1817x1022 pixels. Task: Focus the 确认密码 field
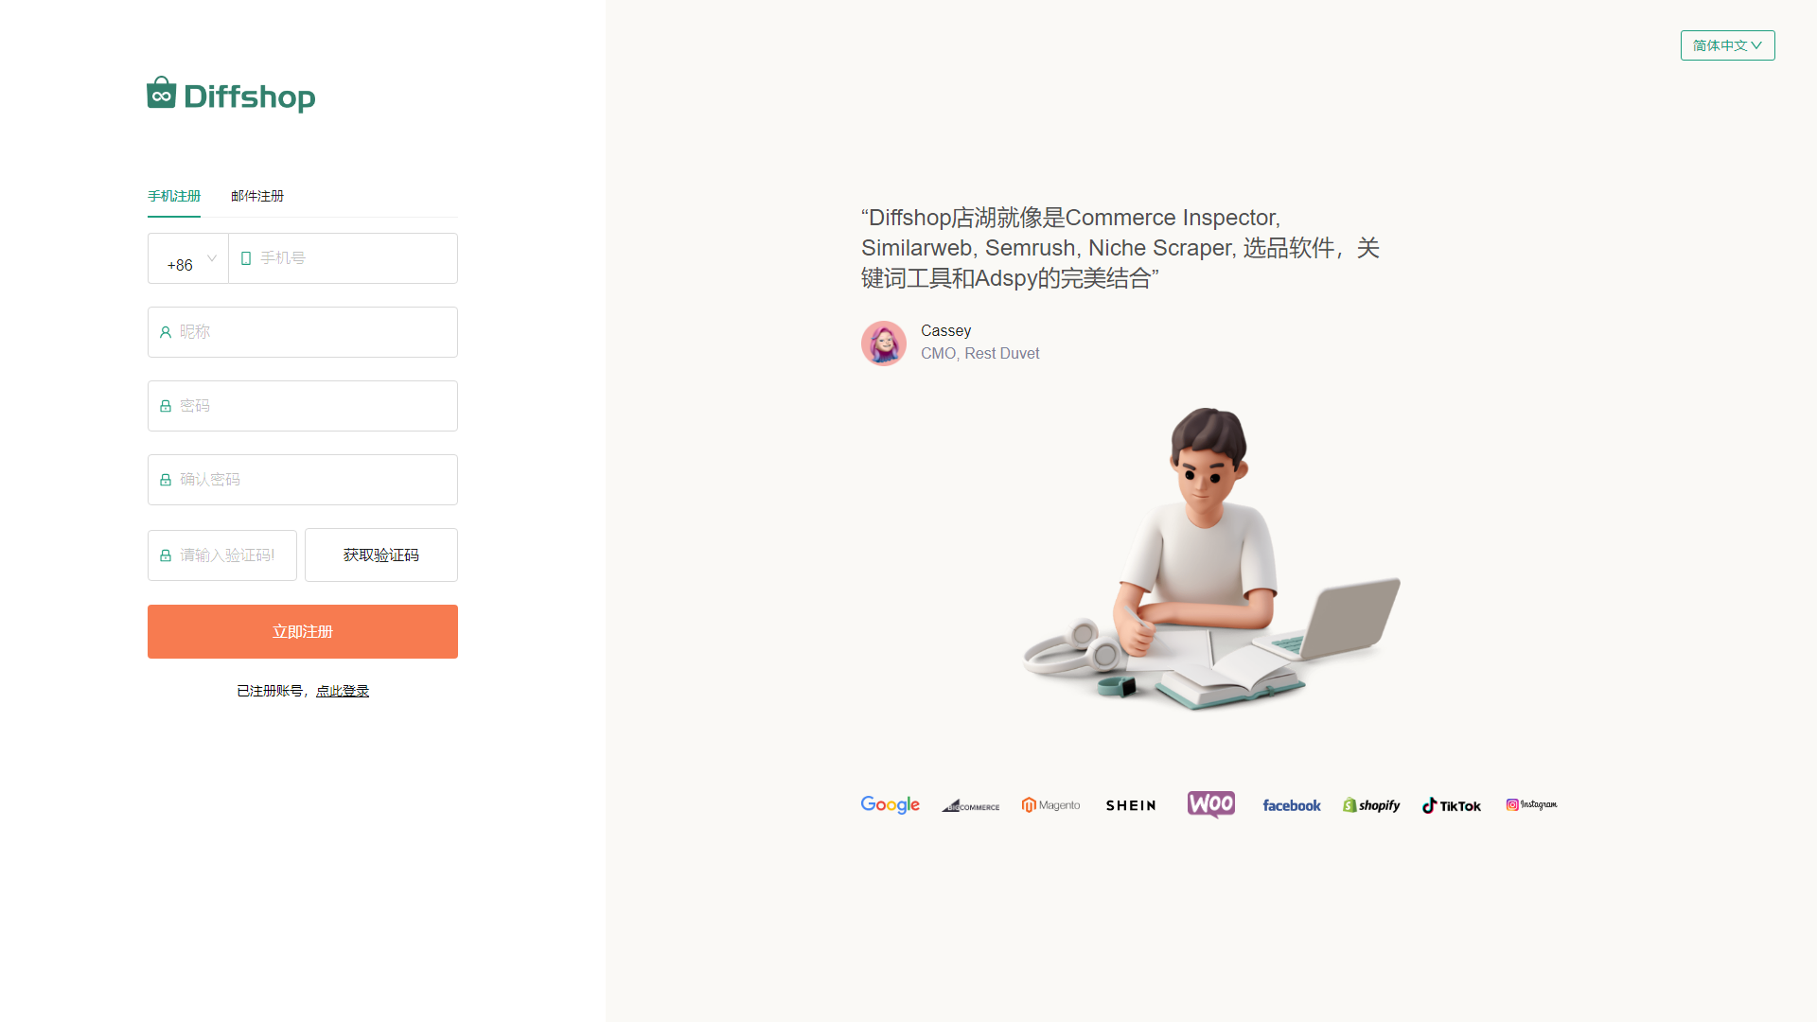point(303,480)
